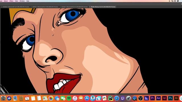Open the Python IDLE icon in dock
This screenshot has width=182, height=102.
pyautogui.click(x=105, y=98)
